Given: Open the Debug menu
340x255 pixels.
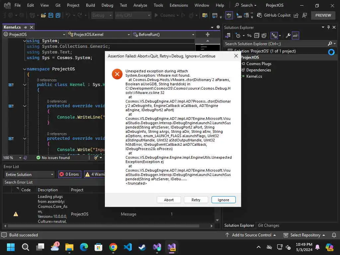Looking at the screenshot, I should tap(107, 5).
